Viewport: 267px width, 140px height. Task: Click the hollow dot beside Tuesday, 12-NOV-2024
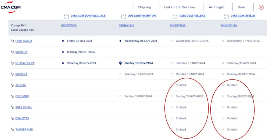tap(120, 74)
